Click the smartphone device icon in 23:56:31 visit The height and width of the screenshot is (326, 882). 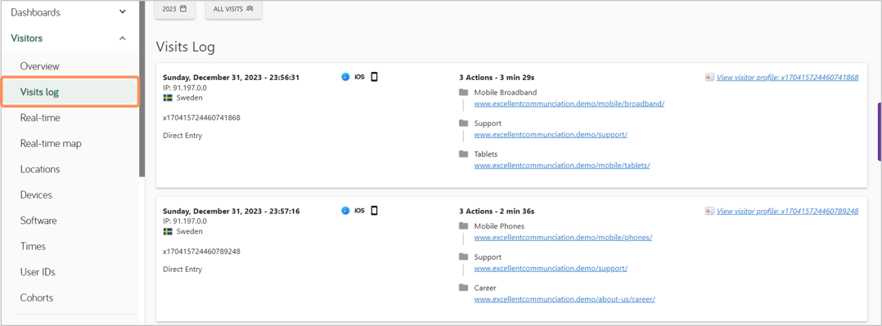click(x=374, y=77)
